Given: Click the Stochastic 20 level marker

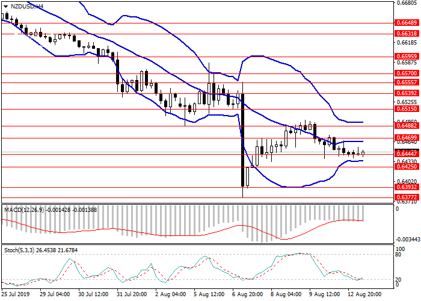Looking at the screenshot, I should pyautogui.click(x=399, y=279).
